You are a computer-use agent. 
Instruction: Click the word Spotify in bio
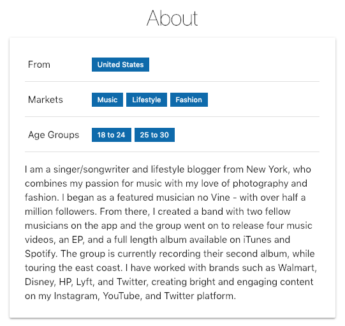[41, 254]
